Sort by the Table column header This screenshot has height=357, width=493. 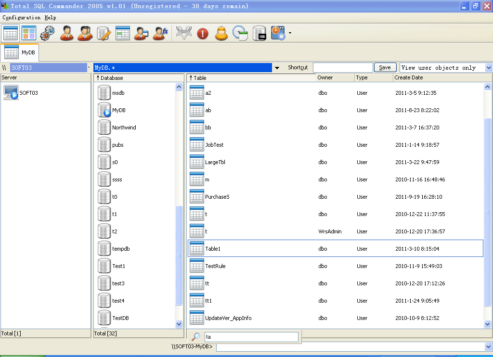251,77
